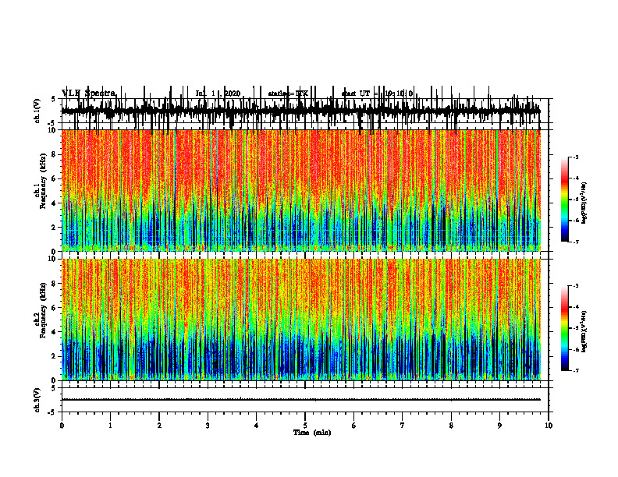Select the 'start UT = 10:10:0' label
The height and width of the screenshot is (477, 618).
pos(377,94)
